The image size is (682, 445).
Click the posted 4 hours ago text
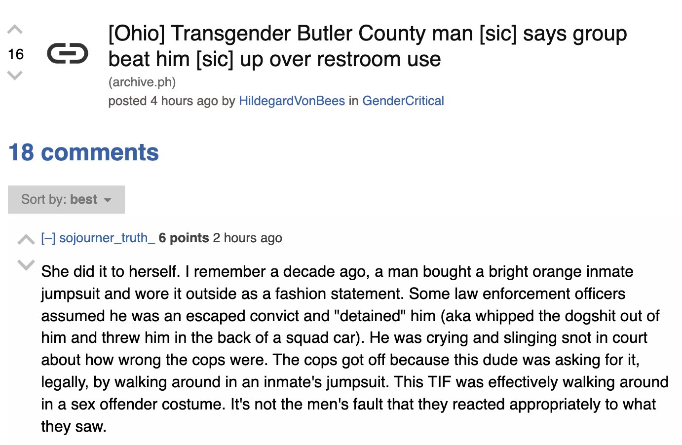coord(163,101)
